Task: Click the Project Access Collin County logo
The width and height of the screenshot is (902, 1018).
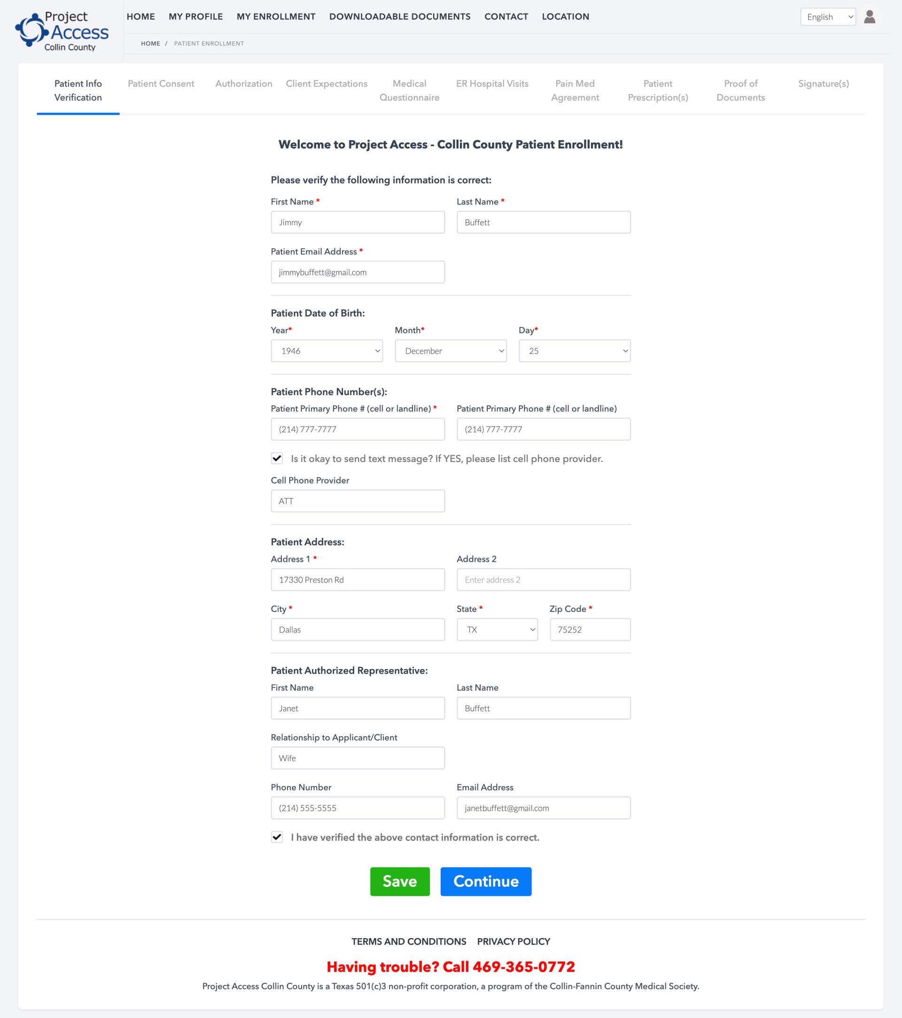Action: (62, 31)
